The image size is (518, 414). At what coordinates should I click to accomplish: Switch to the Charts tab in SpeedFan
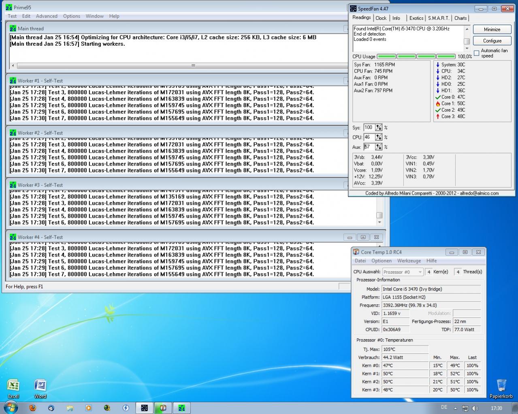coord(460,18)
